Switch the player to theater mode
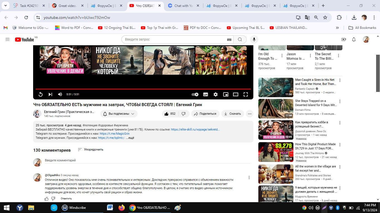This screenshot has width=380, height=213. (236, 94)
